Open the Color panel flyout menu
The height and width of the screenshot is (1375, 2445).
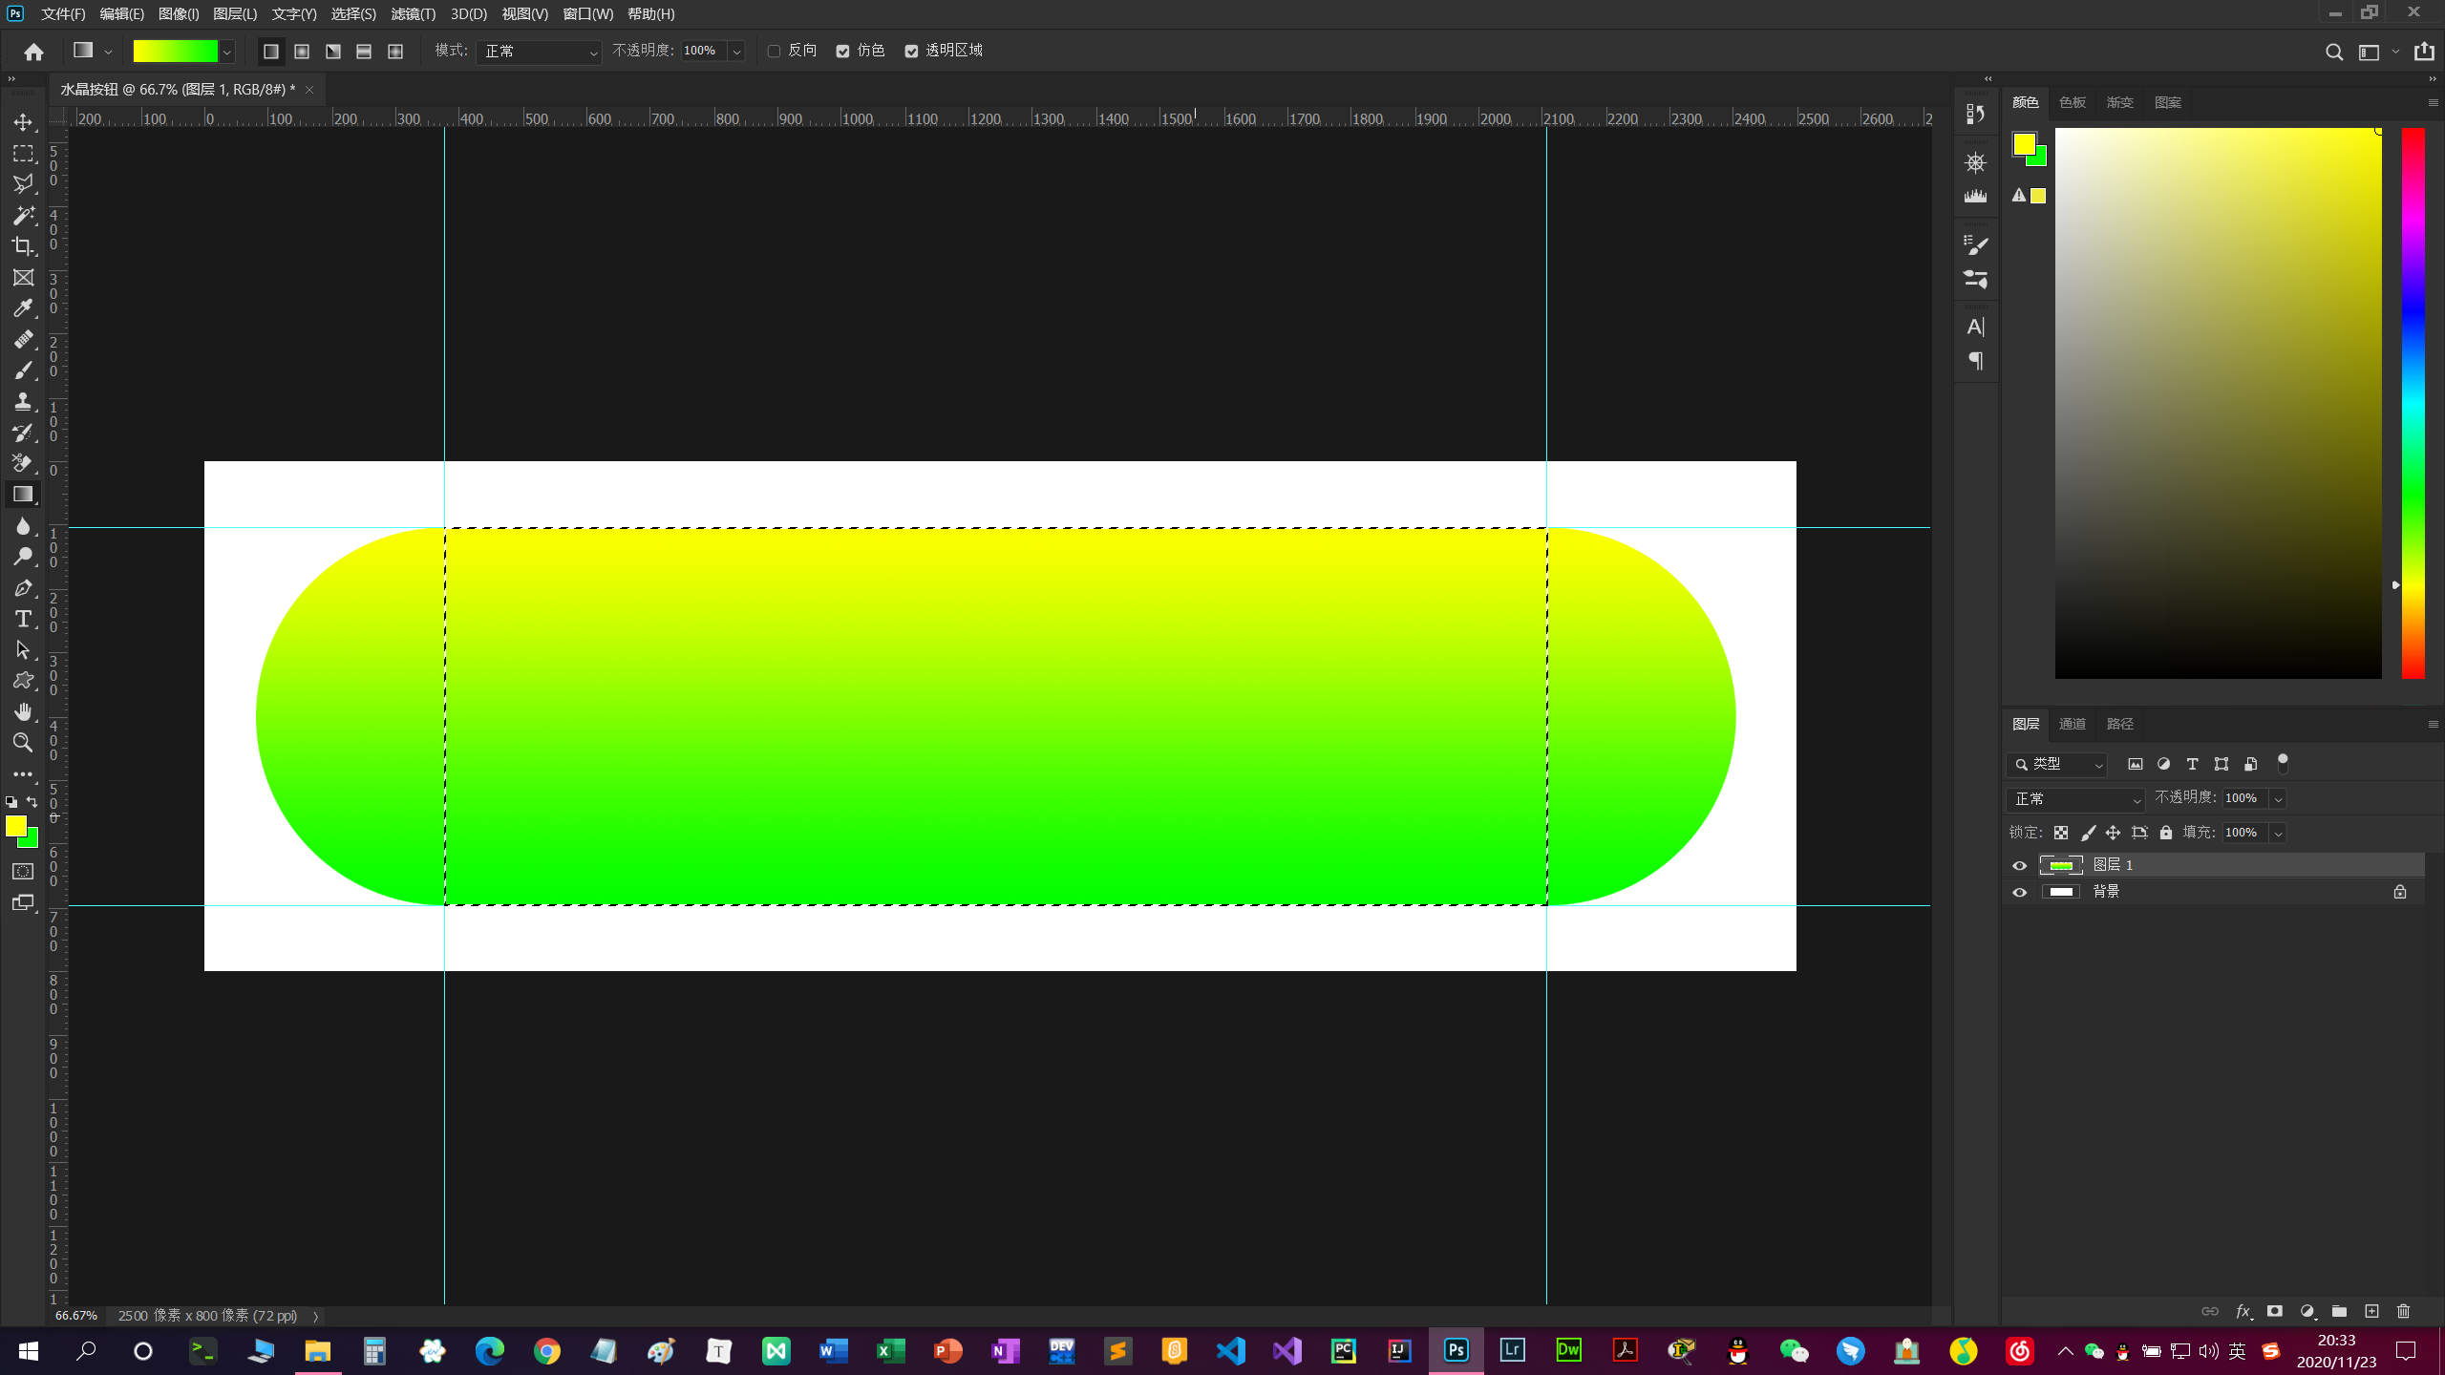click(2433, 102)
